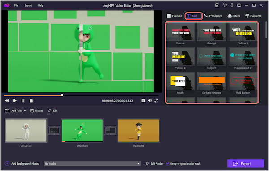Click the save project icon in title bar
The image size is (269, 171).
click(217, 5)
